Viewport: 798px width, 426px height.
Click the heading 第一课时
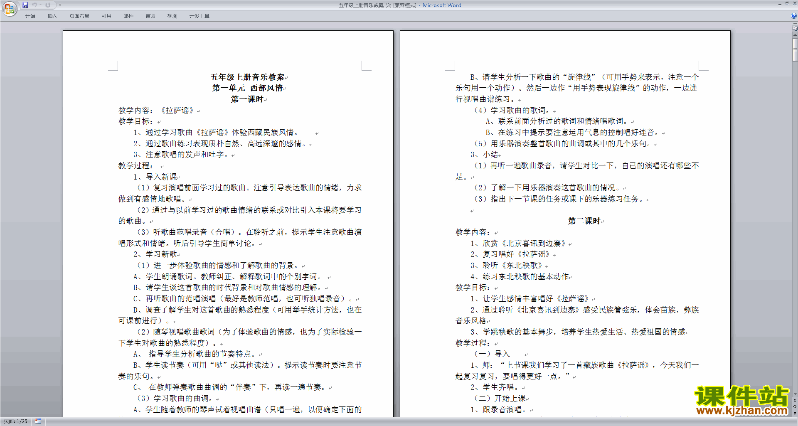point(247,99)
